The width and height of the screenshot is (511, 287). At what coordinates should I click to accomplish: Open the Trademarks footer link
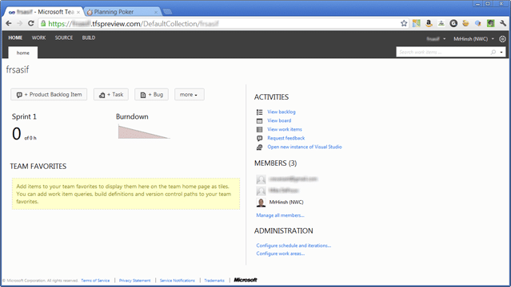tap(214, 281)
